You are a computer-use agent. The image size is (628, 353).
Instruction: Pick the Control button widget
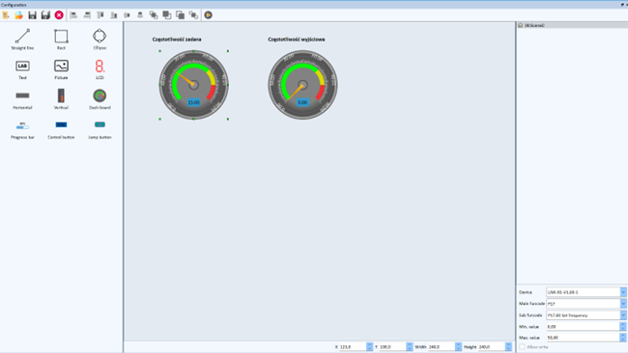[x=61, y=129]
